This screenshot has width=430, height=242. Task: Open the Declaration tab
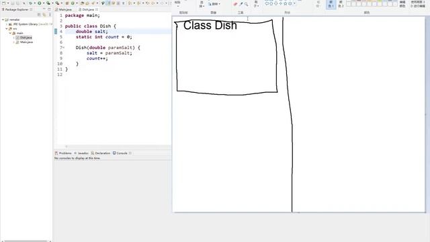click(101, 153)
